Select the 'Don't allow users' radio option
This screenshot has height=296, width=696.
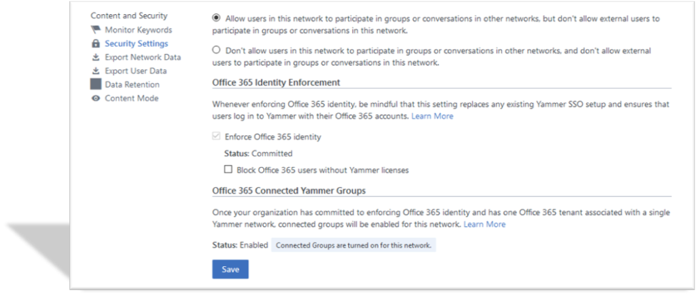tap(217, 50)
